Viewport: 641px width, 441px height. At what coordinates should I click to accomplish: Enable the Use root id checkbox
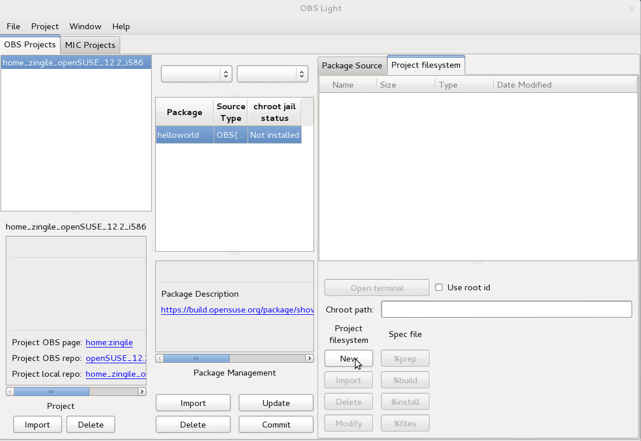pos(438,287)
